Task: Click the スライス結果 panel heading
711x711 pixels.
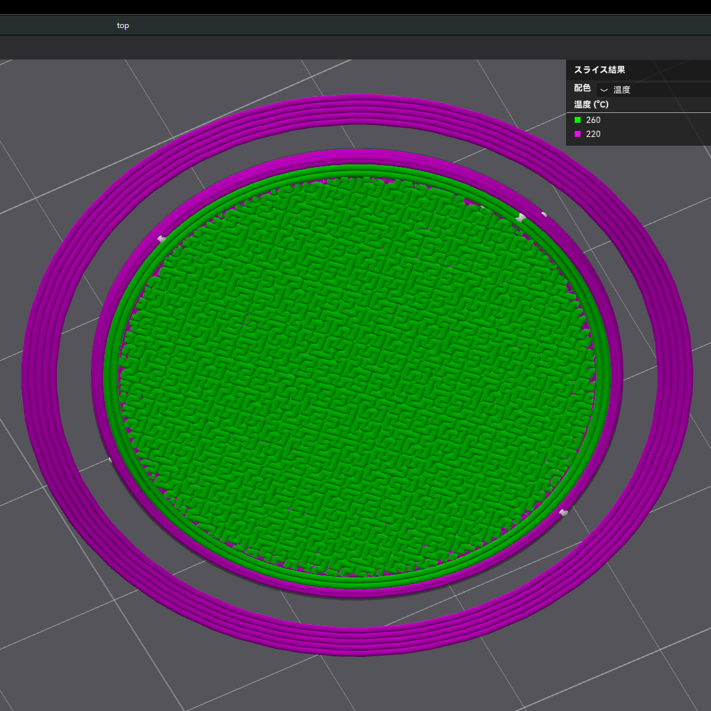Action: tap(599, 69)
